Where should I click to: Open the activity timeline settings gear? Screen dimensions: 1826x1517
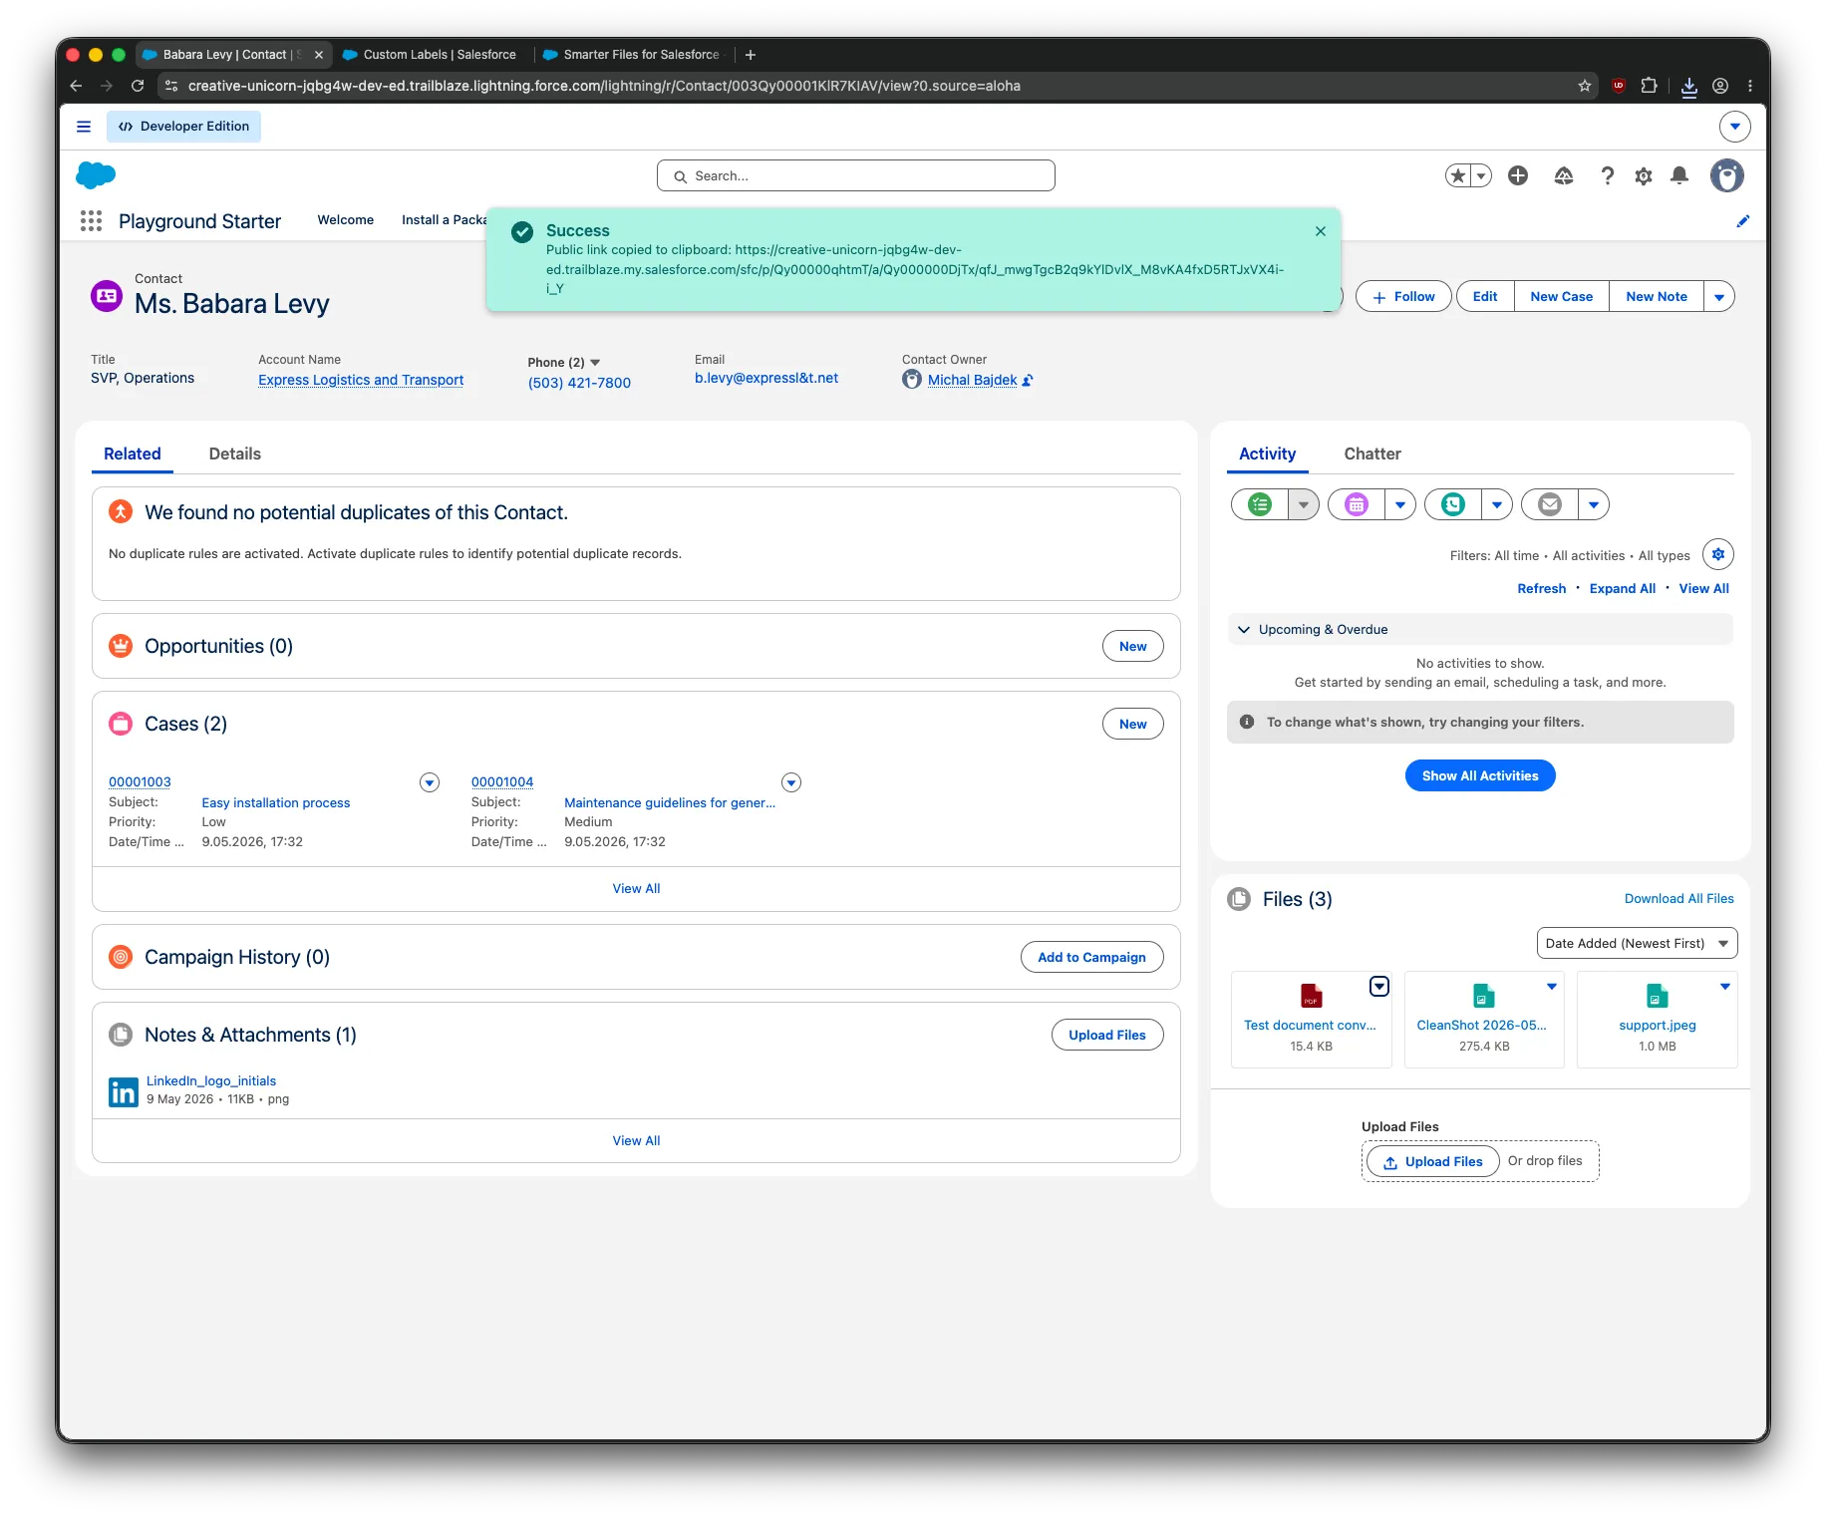(x=1718, y=554)
